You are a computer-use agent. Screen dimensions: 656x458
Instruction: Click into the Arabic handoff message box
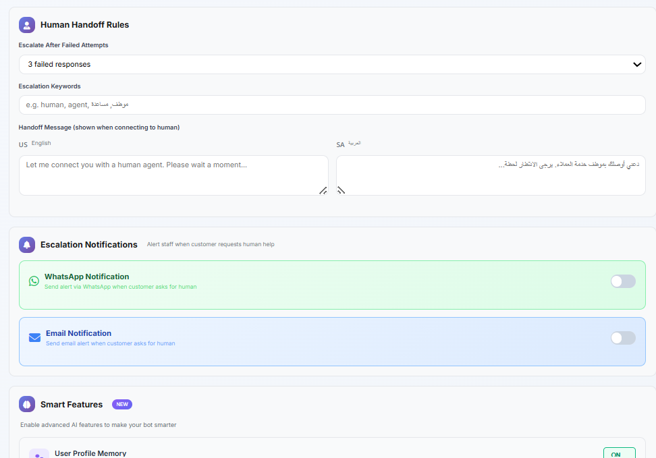[491, 175]
